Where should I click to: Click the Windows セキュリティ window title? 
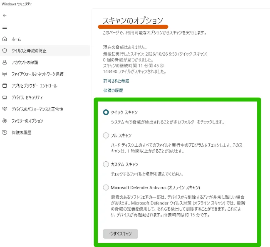click(x=17, y=4)
